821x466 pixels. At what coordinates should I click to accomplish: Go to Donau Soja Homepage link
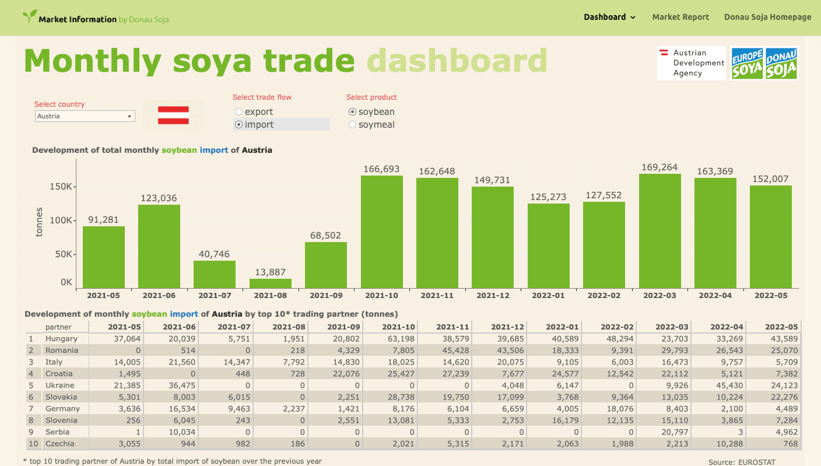[767, 17]
